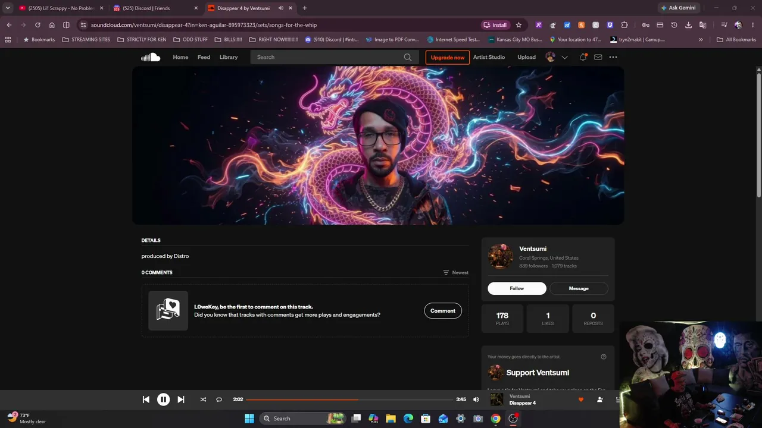Click the browser home button

tap(52, 25)
